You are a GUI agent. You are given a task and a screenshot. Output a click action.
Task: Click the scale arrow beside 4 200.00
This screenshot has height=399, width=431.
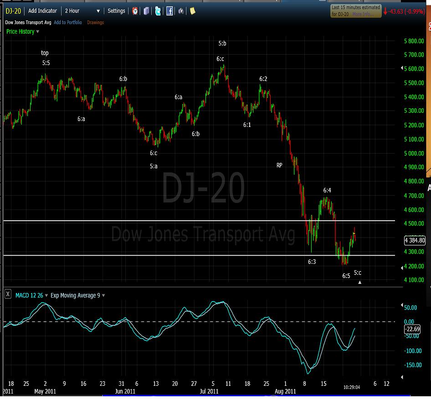(402, 268)
